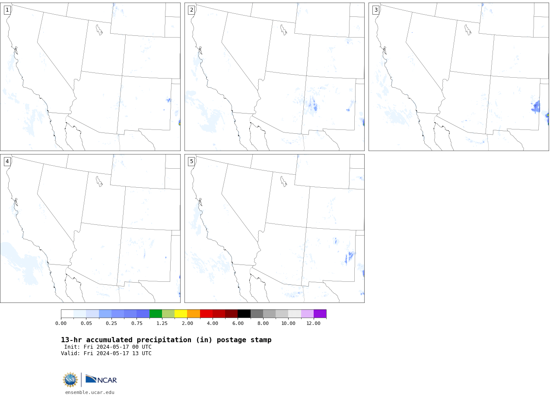The height and width of the screenshot is (397, 553).
Task: Select the dark green colorbar swatch
Action: tap(156, 314)
